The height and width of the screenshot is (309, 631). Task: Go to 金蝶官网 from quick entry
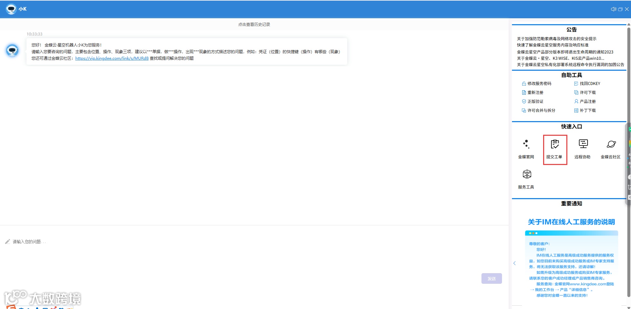pyautogui.click(x=526, y=149)
